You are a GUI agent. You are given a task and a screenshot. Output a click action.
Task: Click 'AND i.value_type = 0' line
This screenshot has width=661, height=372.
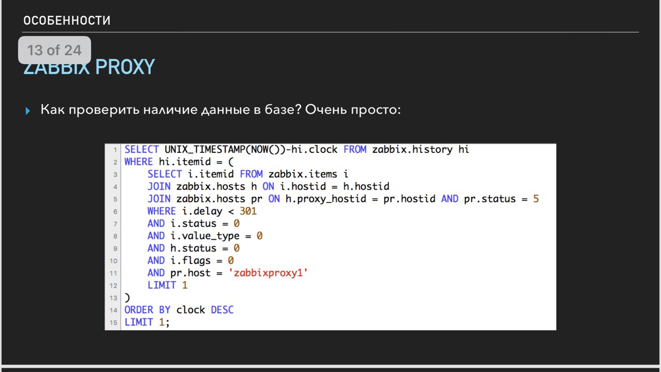(x=205, y=236)
